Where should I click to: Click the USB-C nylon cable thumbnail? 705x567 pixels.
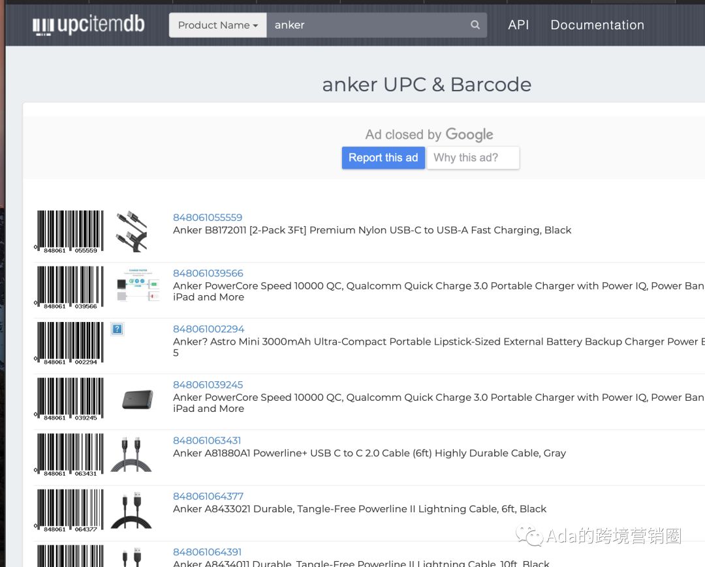[131, 231]
